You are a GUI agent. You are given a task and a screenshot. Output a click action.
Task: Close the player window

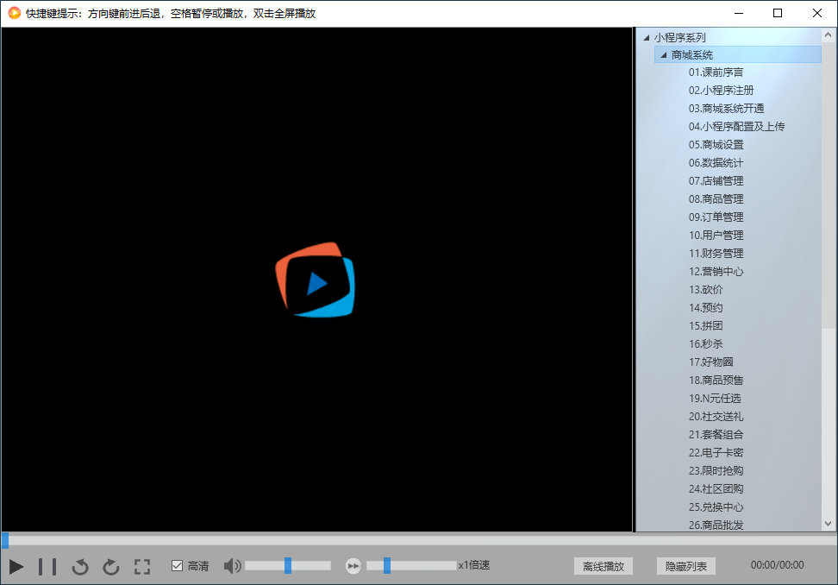point(817,13)
